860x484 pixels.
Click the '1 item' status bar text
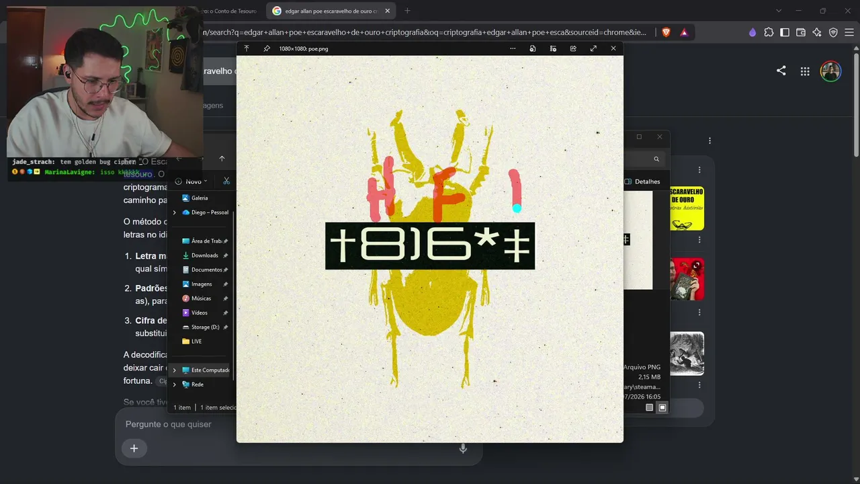[x=182, y=407]
